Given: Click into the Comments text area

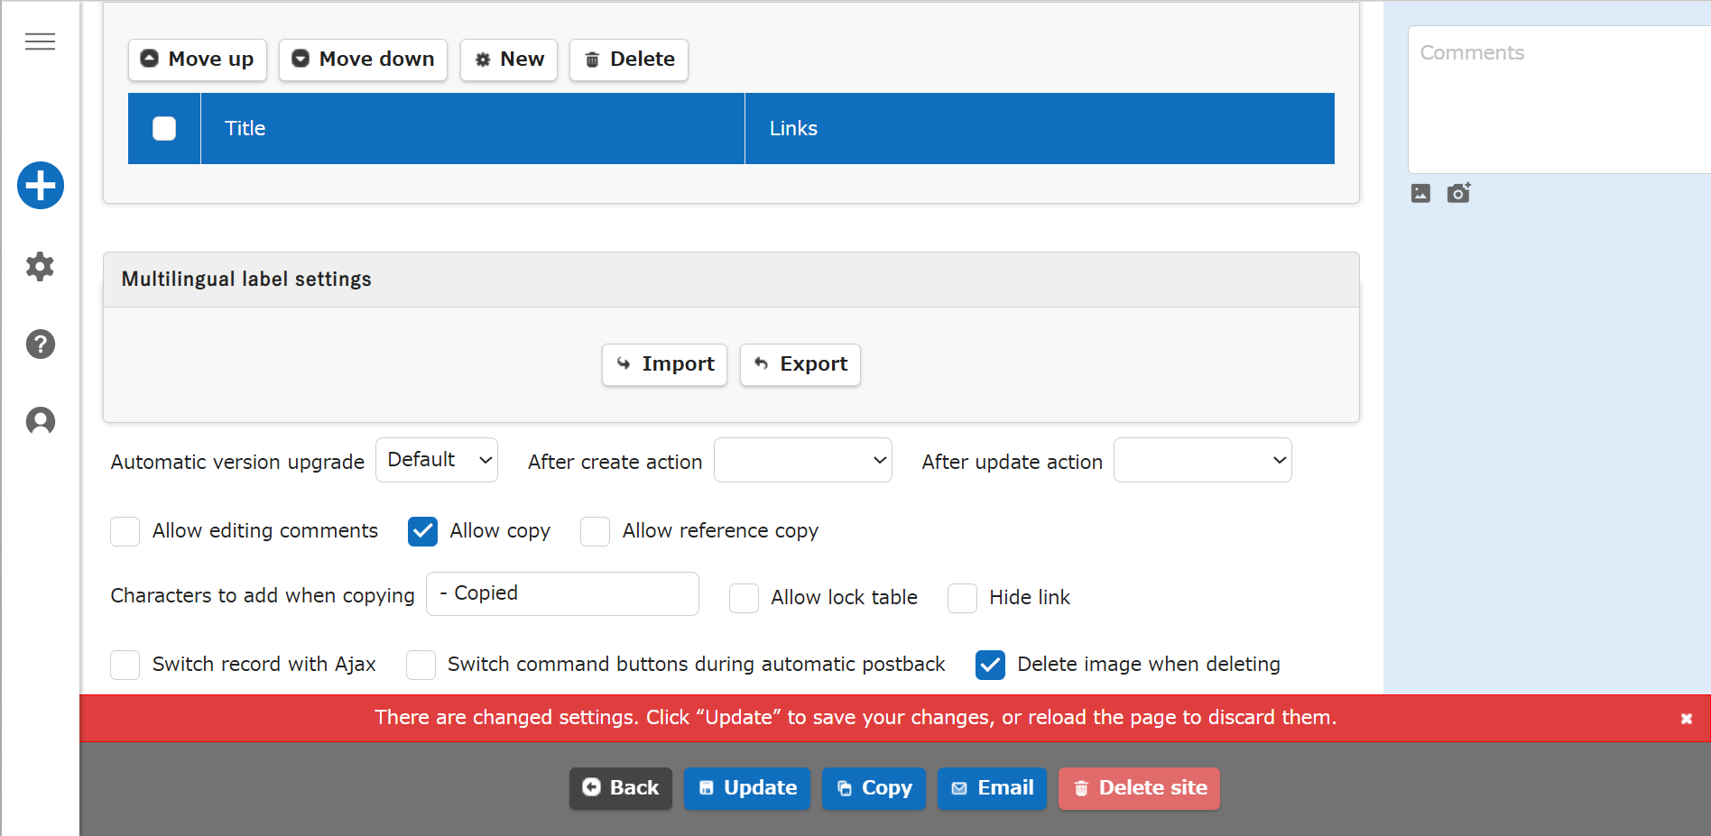Looking at the screenshot, I should coord(1559,99).
